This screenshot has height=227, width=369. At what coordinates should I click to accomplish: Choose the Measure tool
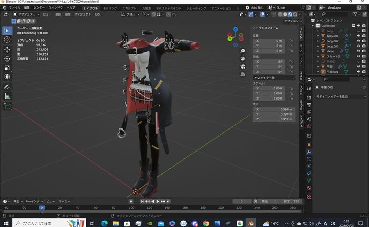tap(7, 96)
